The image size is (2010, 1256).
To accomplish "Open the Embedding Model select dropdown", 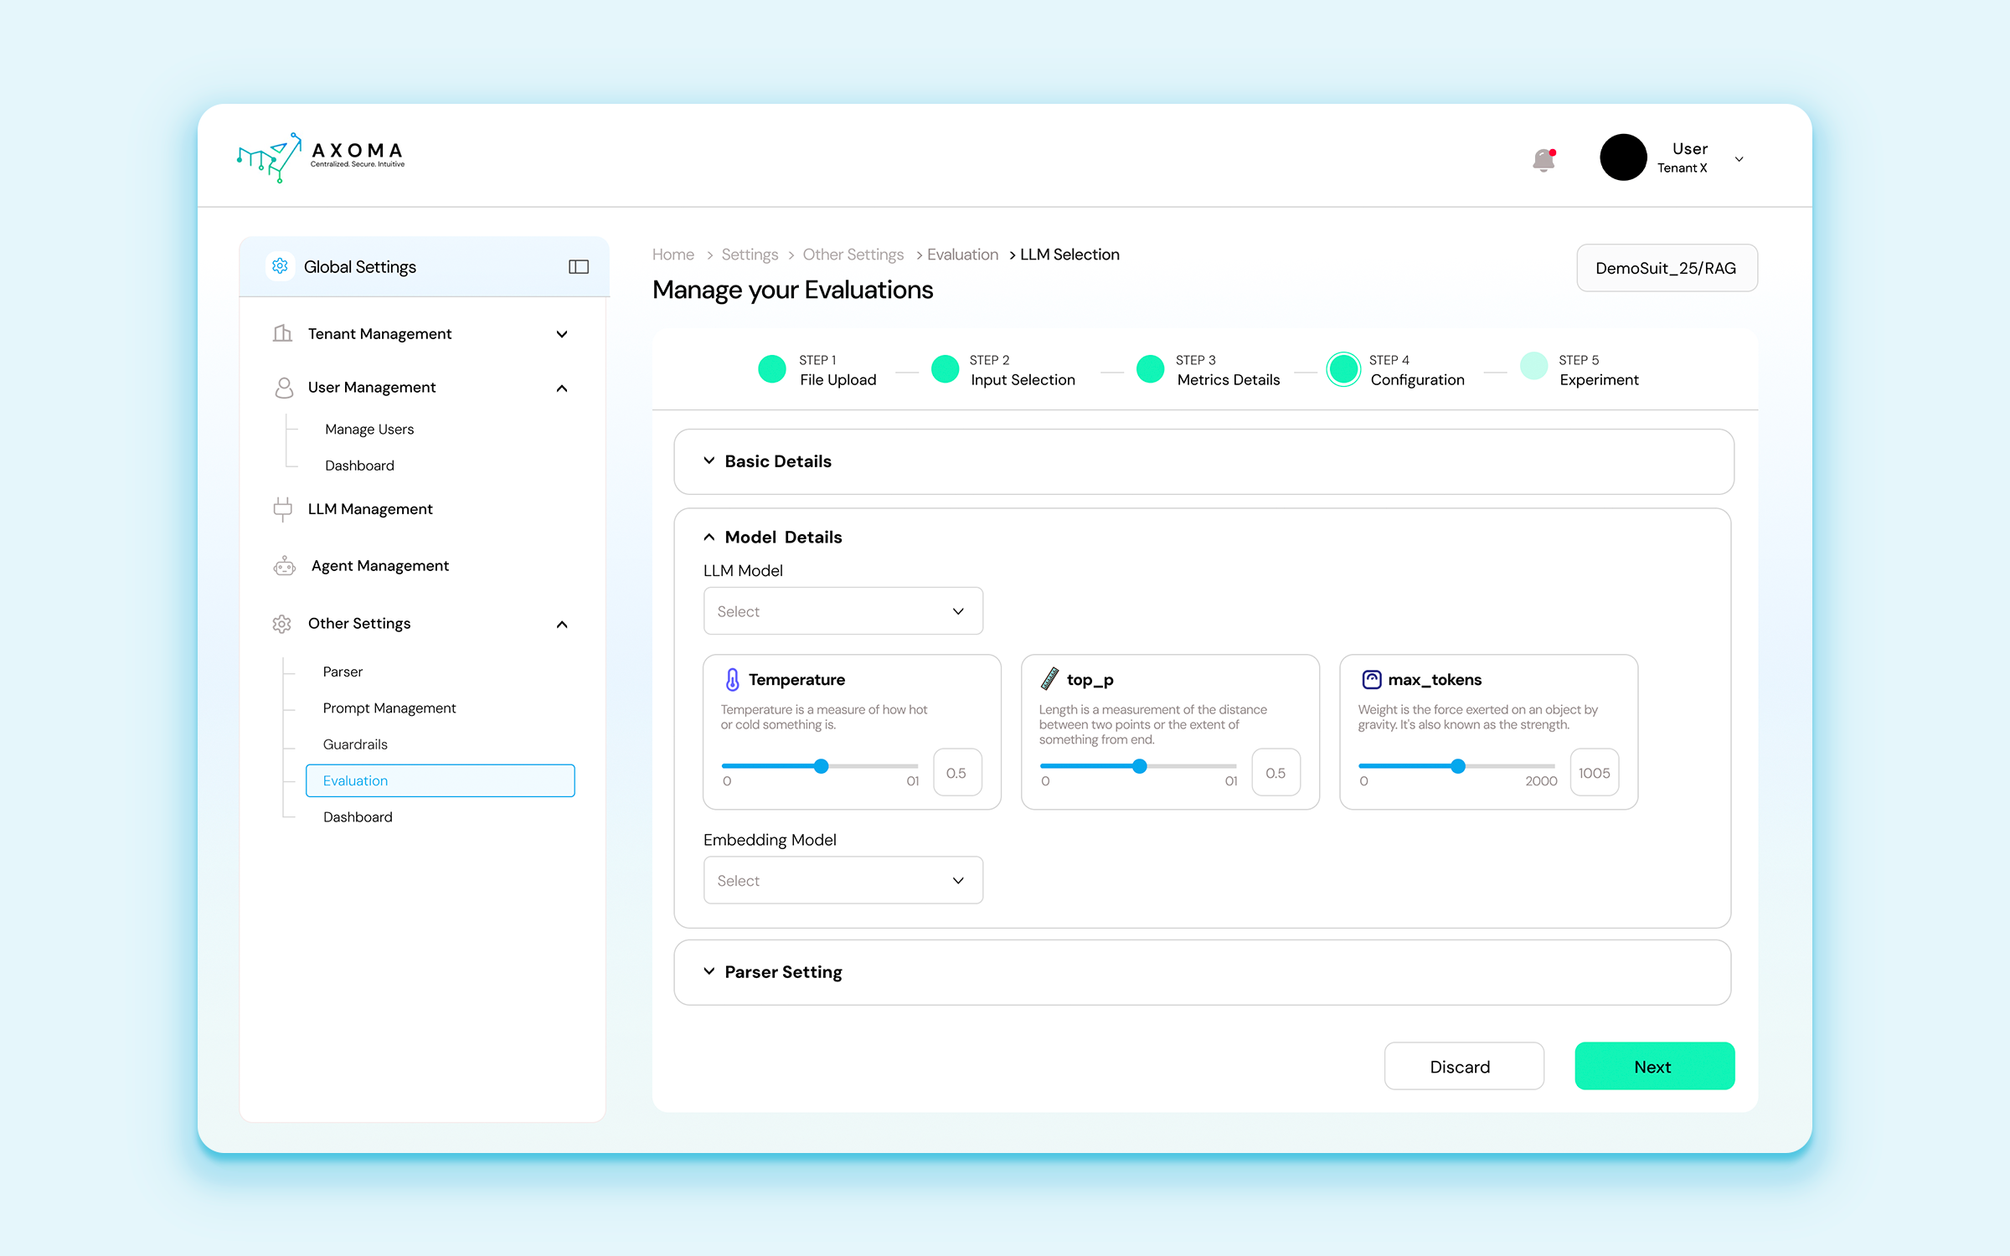I will coord(843,880).
